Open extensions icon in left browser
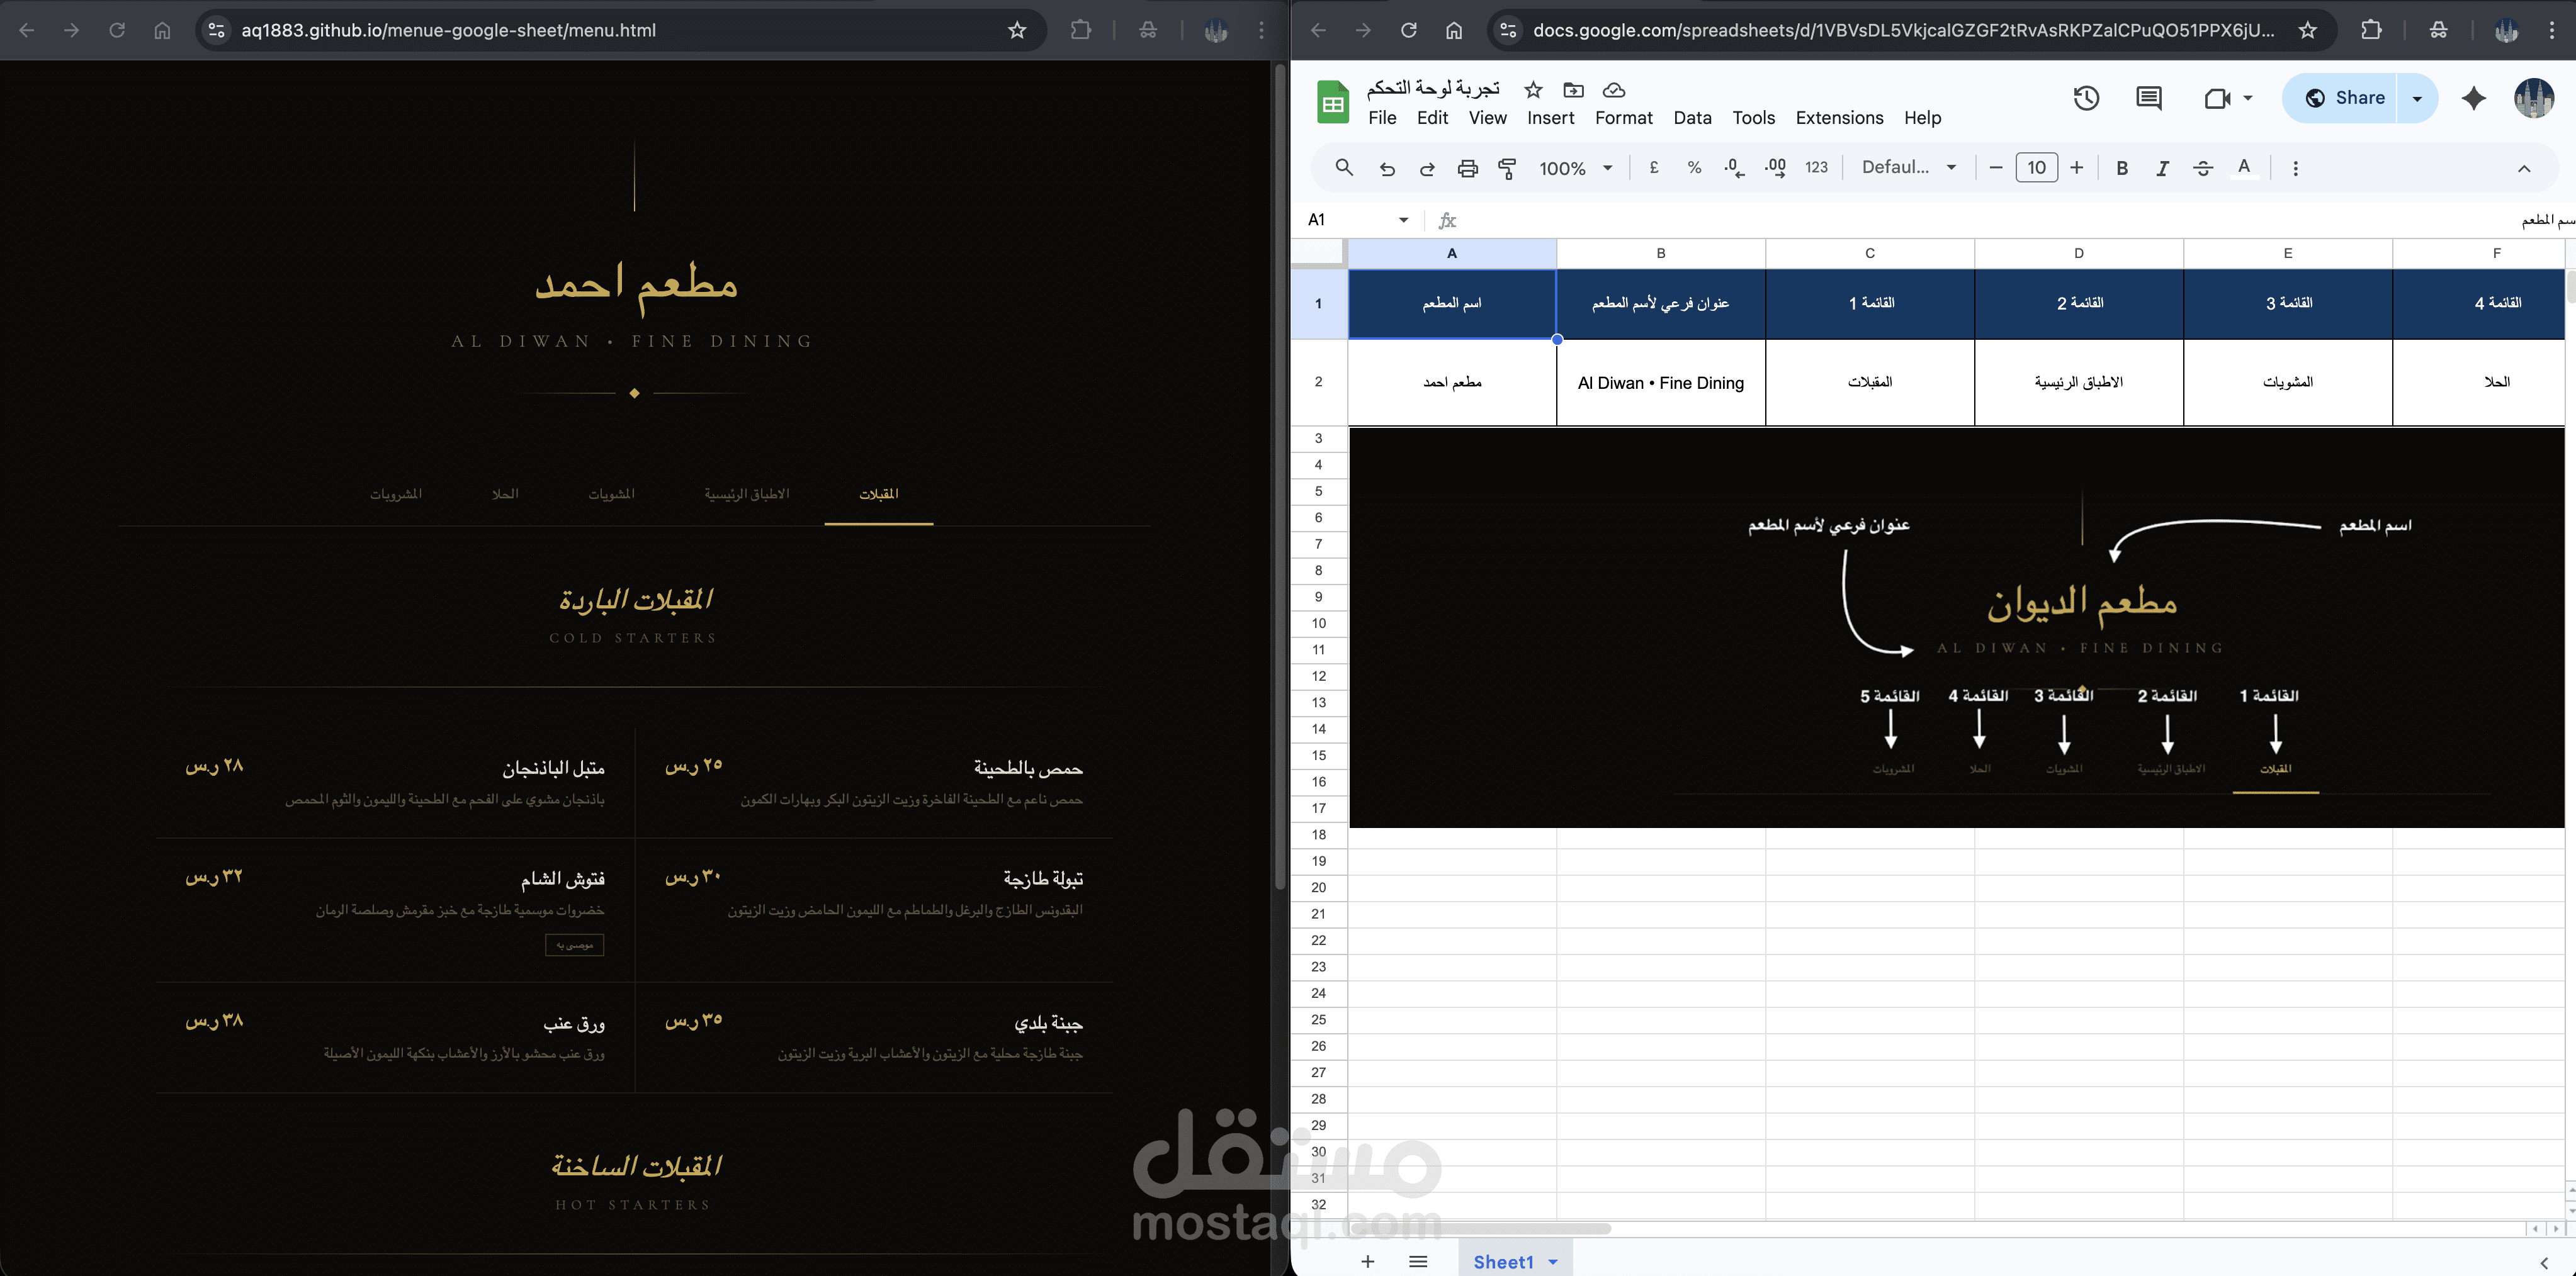Screen dimensions: 2576x1276 tap(1080, 30)
